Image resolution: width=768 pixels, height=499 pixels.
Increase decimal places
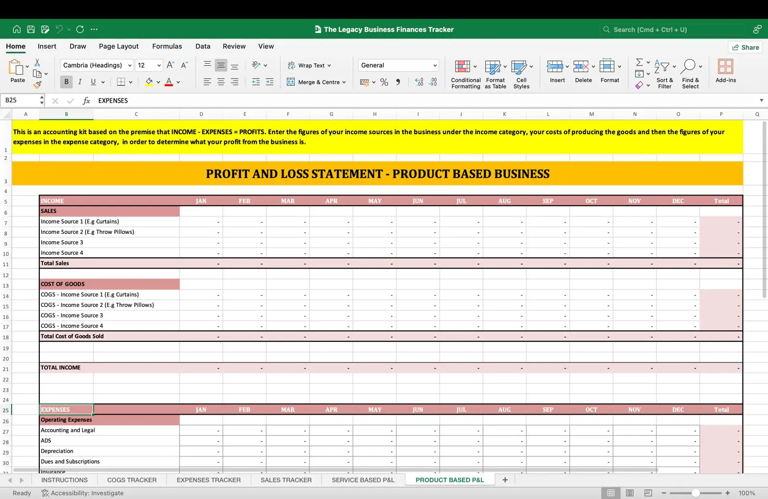click(419, 82)
